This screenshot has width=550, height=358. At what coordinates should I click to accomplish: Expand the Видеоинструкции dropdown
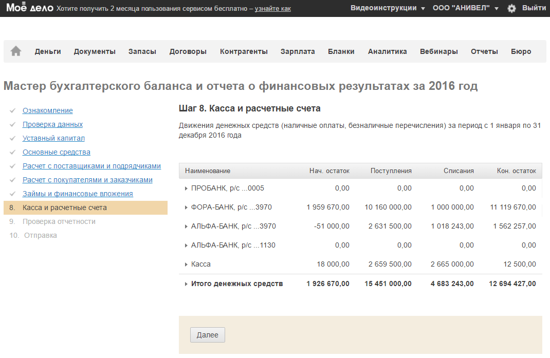click(x=388, y=8)
